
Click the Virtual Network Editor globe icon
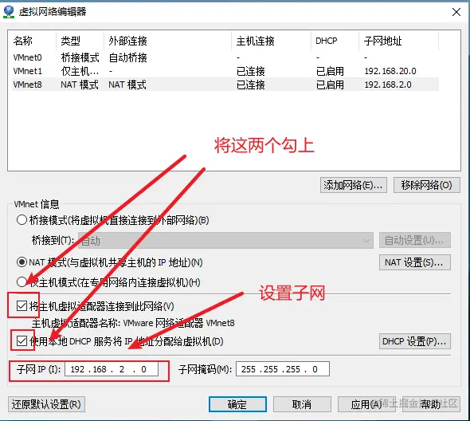(x=9, y=12)
